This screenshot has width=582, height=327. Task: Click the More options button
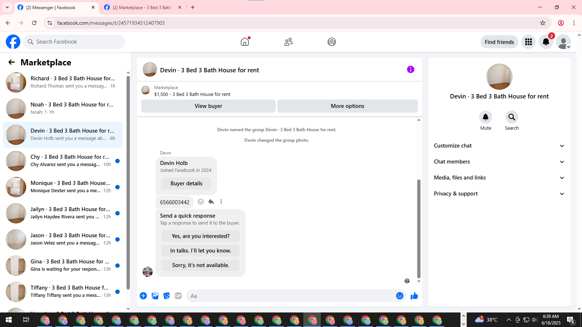pos(347,106)
